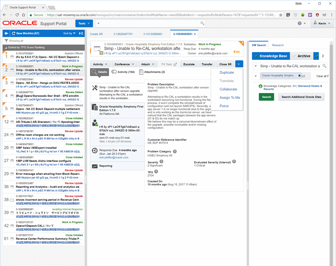The image size is (336, 266).
Task: Click the Showing all filter funnel icon
Action: click(x=6, y=41)
